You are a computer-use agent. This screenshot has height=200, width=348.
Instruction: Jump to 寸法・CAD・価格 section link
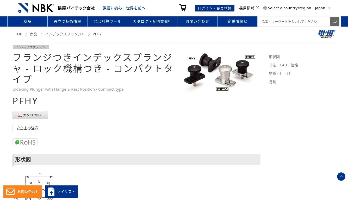[283, 65]
